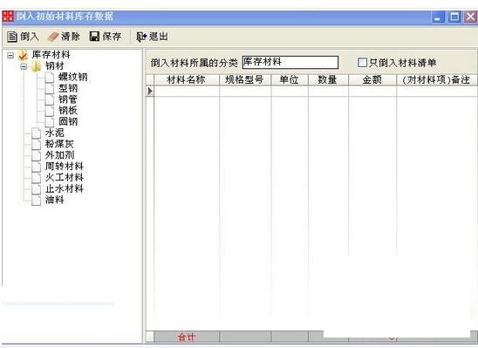Select the 圆钢 tree item
This screenshot has width=478, height=348.
pos(68,121)
